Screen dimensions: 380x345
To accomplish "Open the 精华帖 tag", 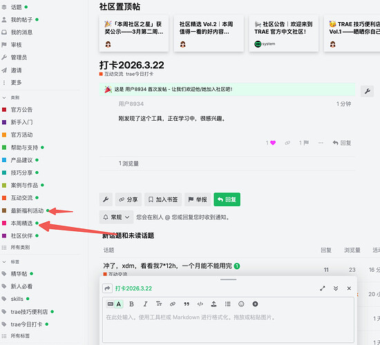I will pos(19,274).
